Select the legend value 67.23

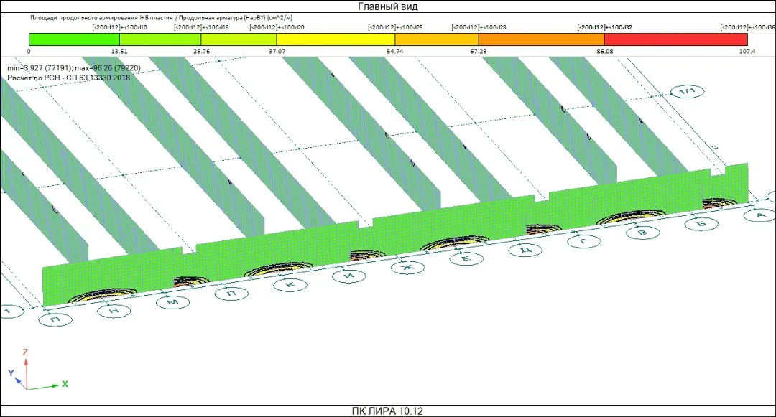[479, 51]
